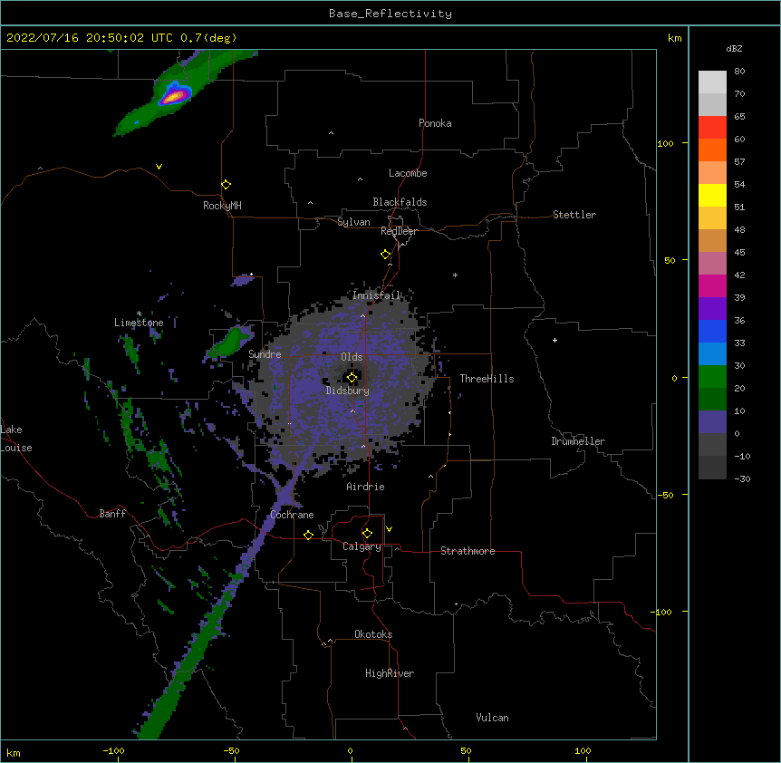Click the RockyMH label

click(222, 206)
